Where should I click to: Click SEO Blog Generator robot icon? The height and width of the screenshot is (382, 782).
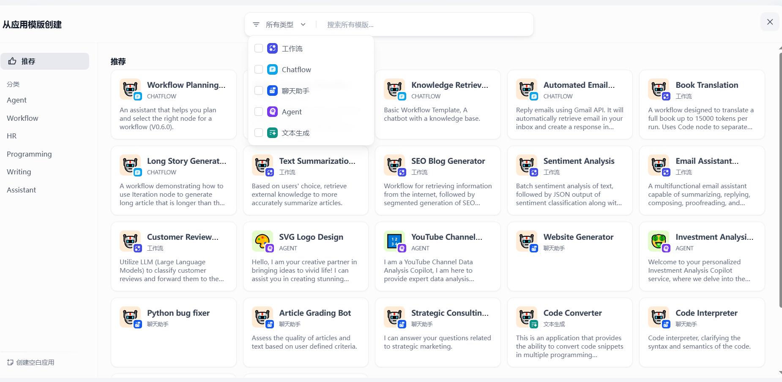(x=394, y=165)
